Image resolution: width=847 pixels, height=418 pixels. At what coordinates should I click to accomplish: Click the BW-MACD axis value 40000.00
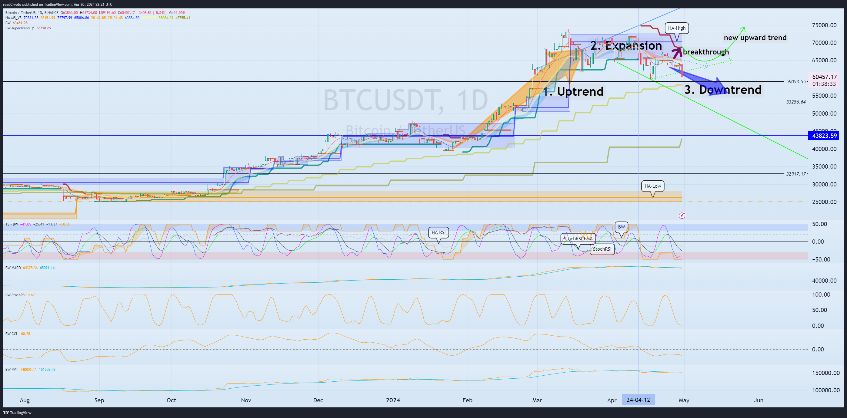(824, 281)
